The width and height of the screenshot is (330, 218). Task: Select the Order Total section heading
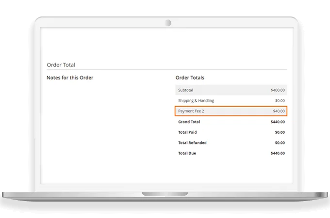point(61,65)
